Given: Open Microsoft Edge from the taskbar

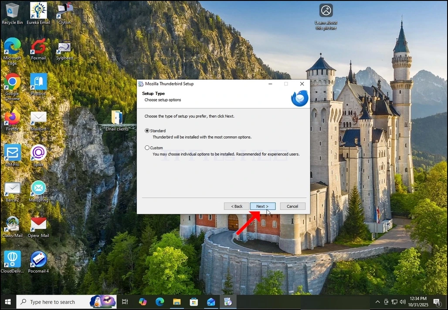Looking at the screenshot, I should click(x=160, y=302).
